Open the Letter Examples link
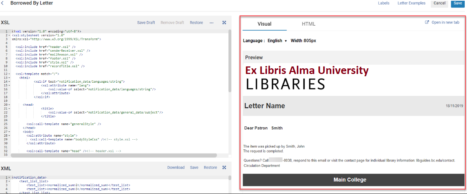The image size is (467, 194). (x=411, y=3)
